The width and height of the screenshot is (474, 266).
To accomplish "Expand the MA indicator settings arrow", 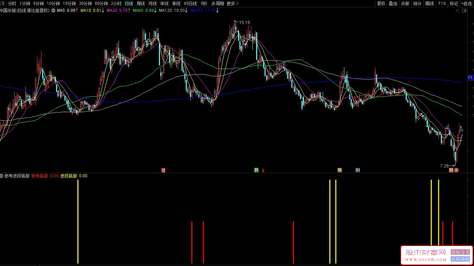I will [x=54, y=11].
